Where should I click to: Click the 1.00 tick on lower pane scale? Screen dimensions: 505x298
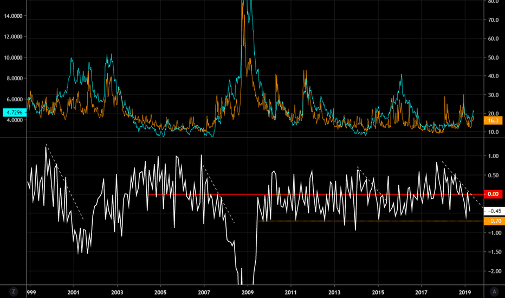[493, 156]
